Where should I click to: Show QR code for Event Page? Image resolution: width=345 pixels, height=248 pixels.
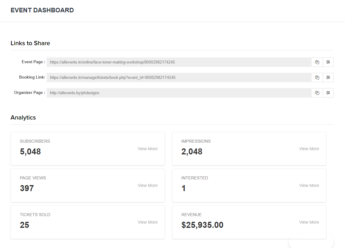tap(328, 62)
